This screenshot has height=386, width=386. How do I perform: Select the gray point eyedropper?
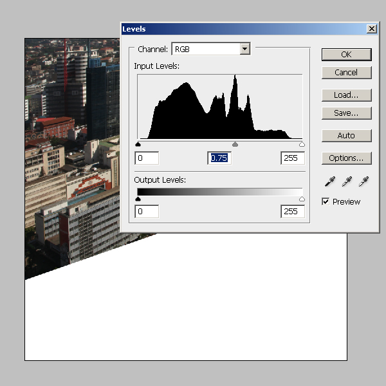point(347,181)
